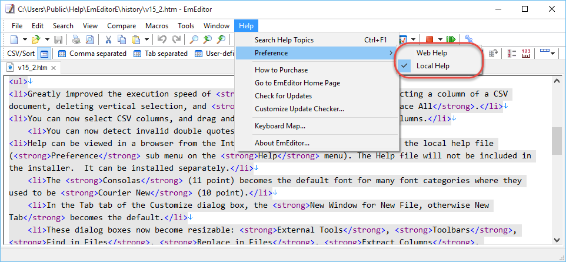Viewport: 566px width, 262px height.
Task: Click the Find Next magnifier icon
Action: [x=221, y=39]
